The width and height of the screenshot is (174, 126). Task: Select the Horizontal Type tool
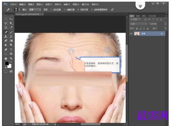point(11,50)
